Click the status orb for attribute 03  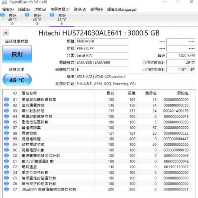pyautogui.click(x=6, y=110)
